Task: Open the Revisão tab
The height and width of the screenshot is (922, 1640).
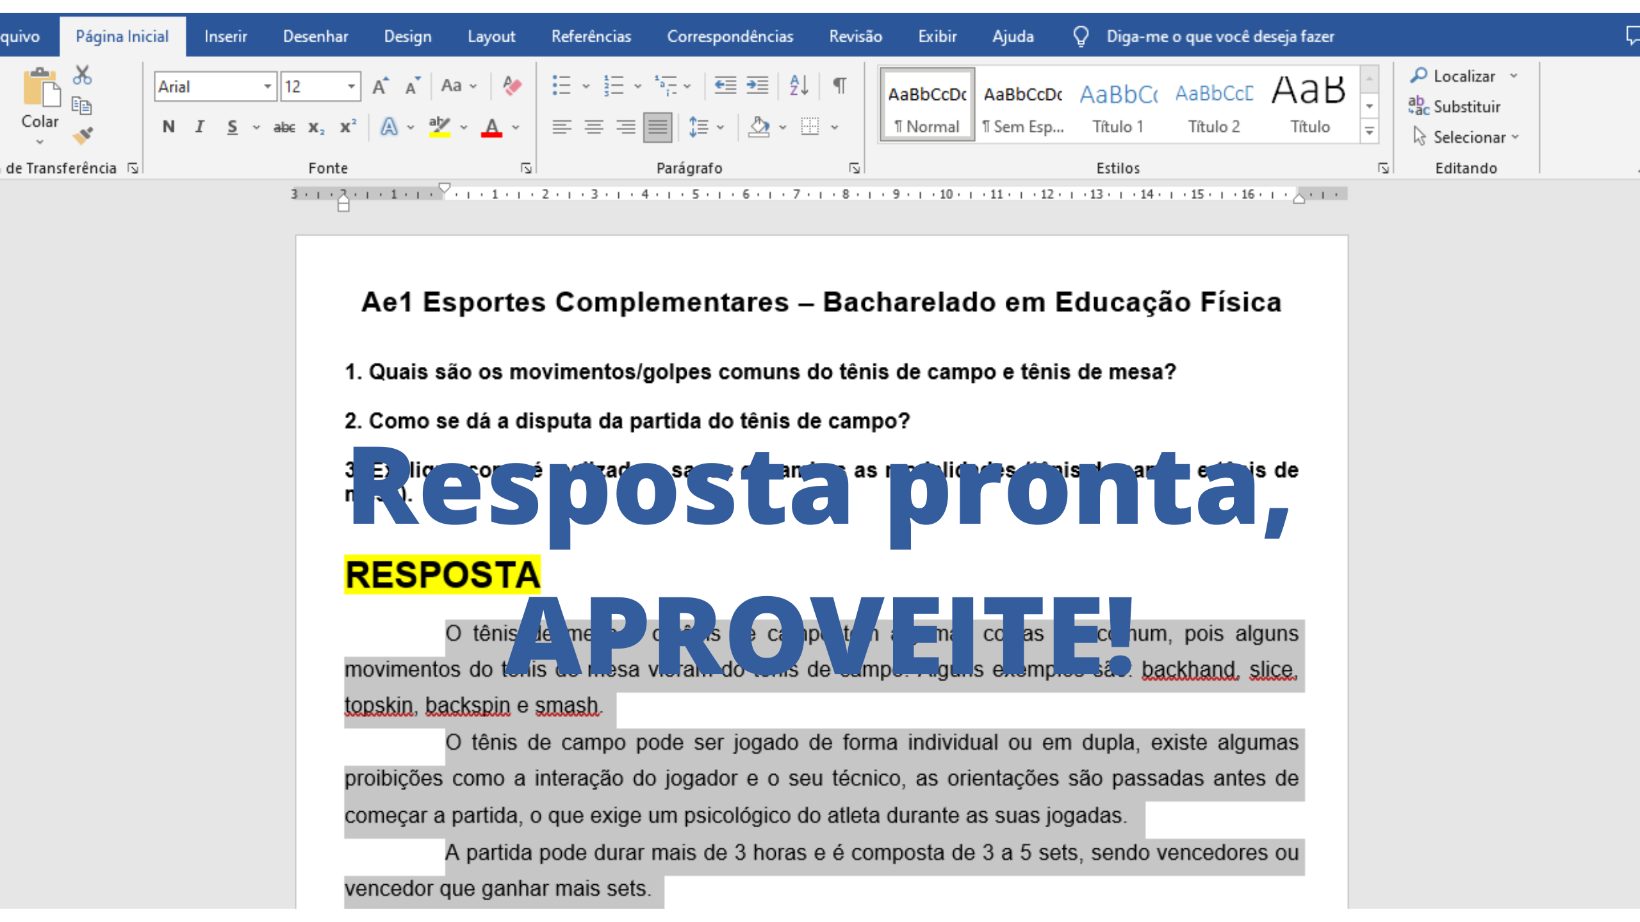Action: pyautogui.click(x=855, y=36)
